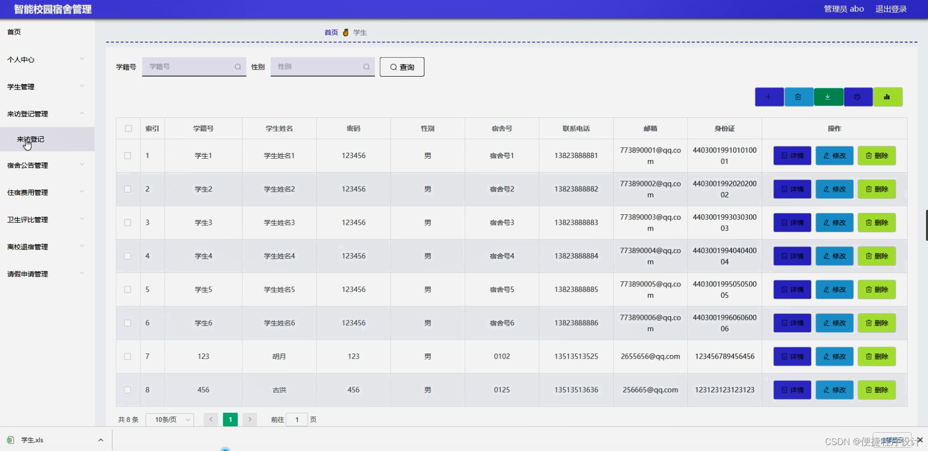Click the next page arrow

250,420
